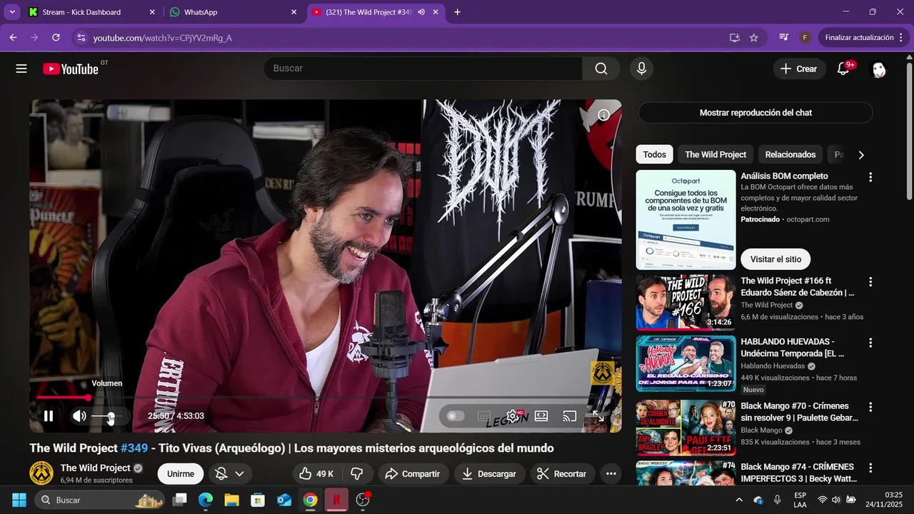This screenshot has height=514, width=914.
Task: Click Visitar el sitio button
Action: [775, 259]
